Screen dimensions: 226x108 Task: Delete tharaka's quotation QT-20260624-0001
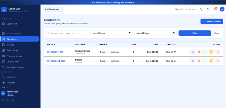(217, 61)
